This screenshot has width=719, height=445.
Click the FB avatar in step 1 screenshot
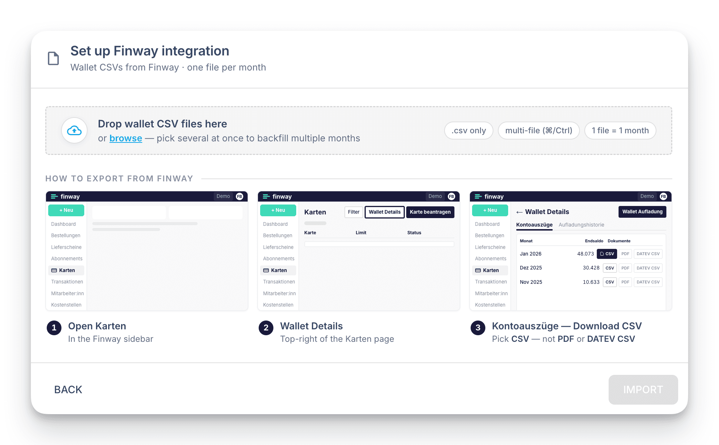click(x=240, y=196)
